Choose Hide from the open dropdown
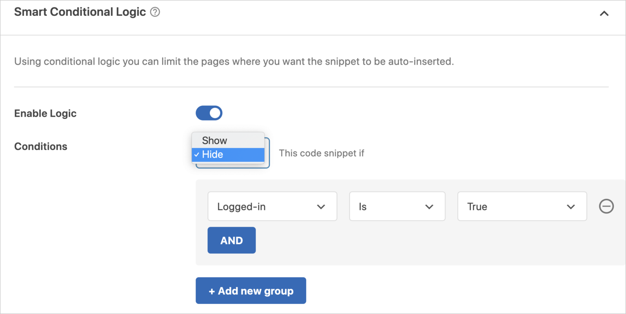Screen dimensions: 626x314 (x=228, y=155)
